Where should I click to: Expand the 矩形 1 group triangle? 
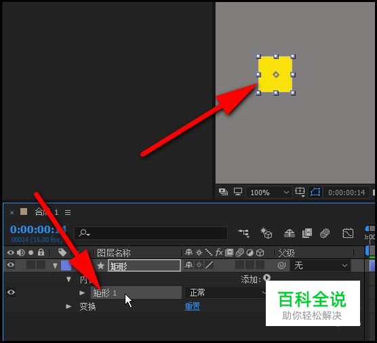[82, 293]
